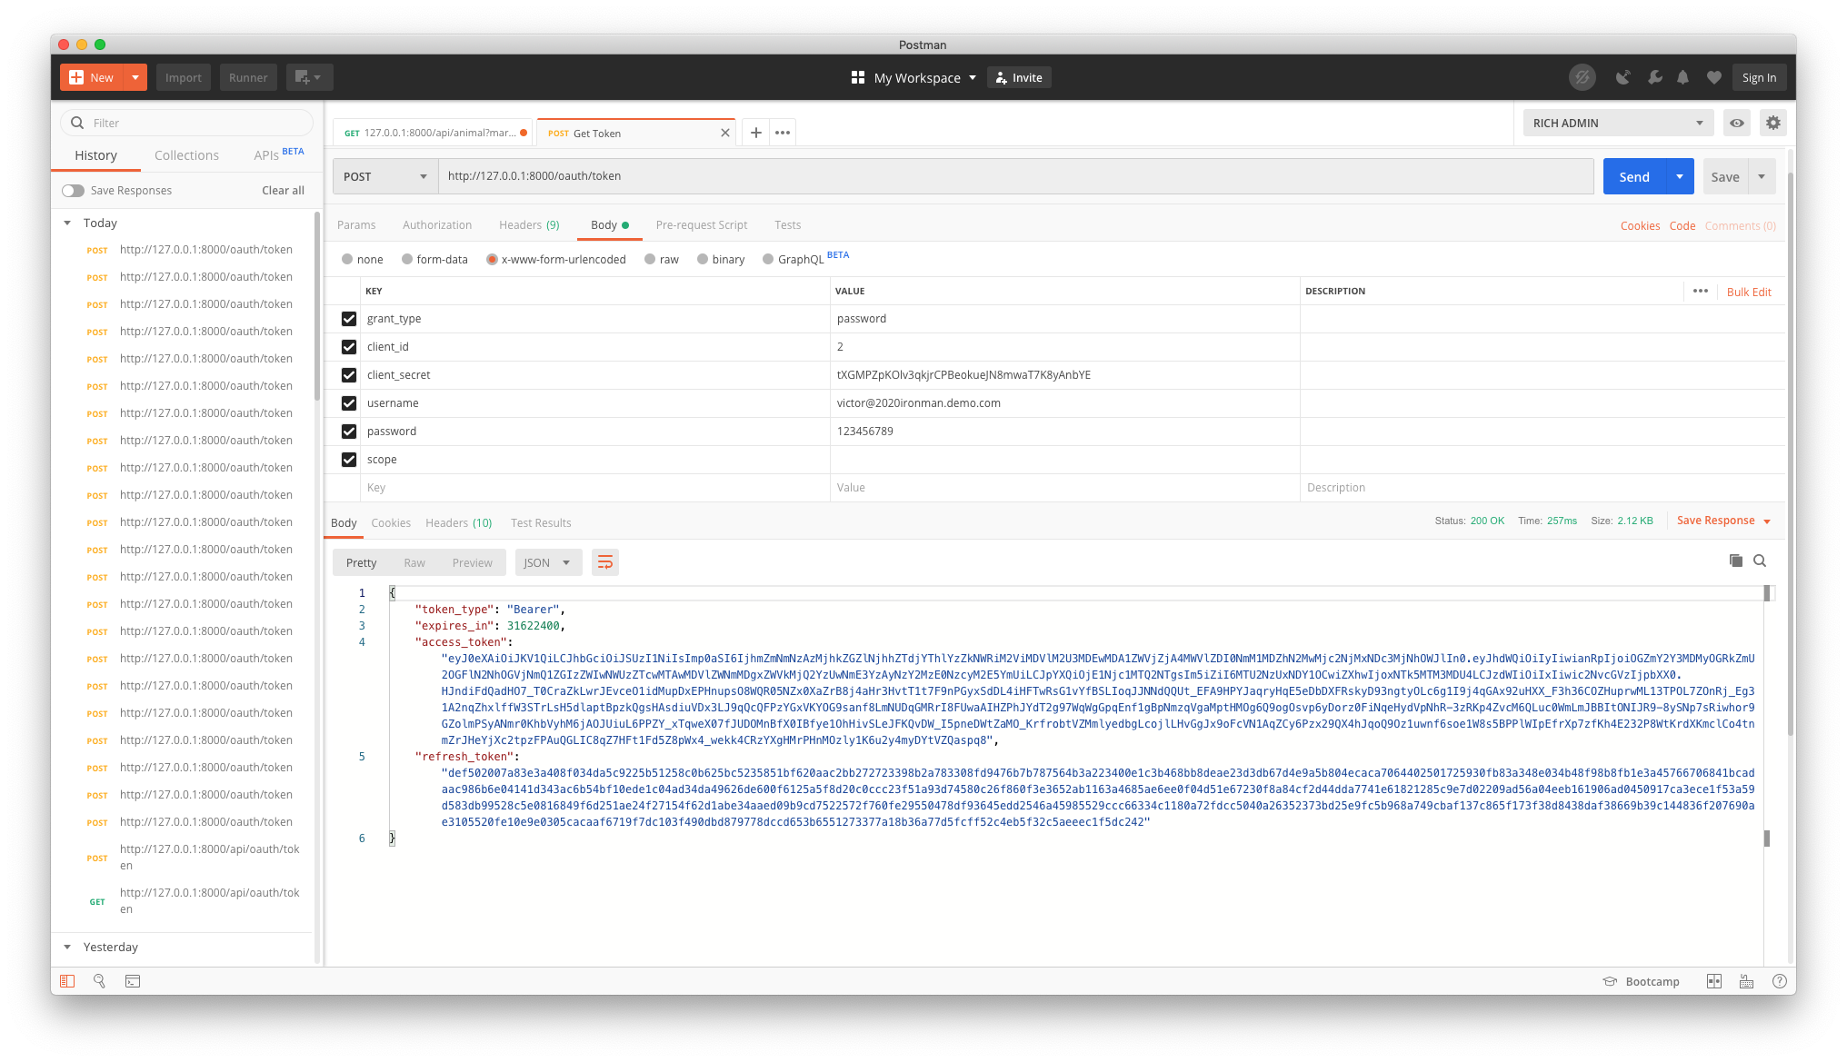This screenshot has width=1847, height=1062.
Task: Click Clear all history
Action: [283, 190]
